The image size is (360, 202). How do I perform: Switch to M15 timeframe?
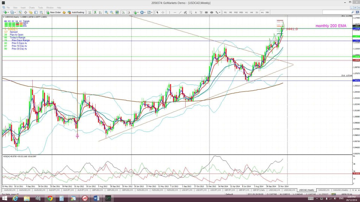pos(236,12)
